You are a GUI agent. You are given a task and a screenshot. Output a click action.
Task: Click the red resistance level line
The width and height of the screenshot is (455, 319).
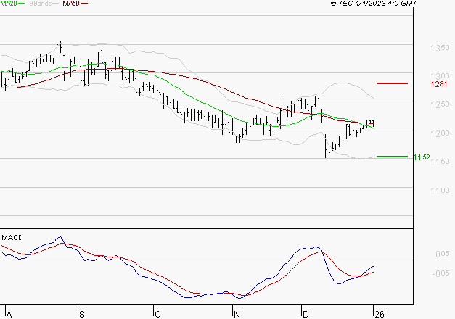392,83
